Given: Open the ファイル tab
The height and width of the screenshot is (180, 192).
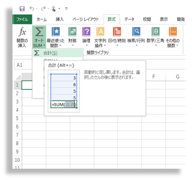Looking at the screenshot, I should (x=22, y=20).
